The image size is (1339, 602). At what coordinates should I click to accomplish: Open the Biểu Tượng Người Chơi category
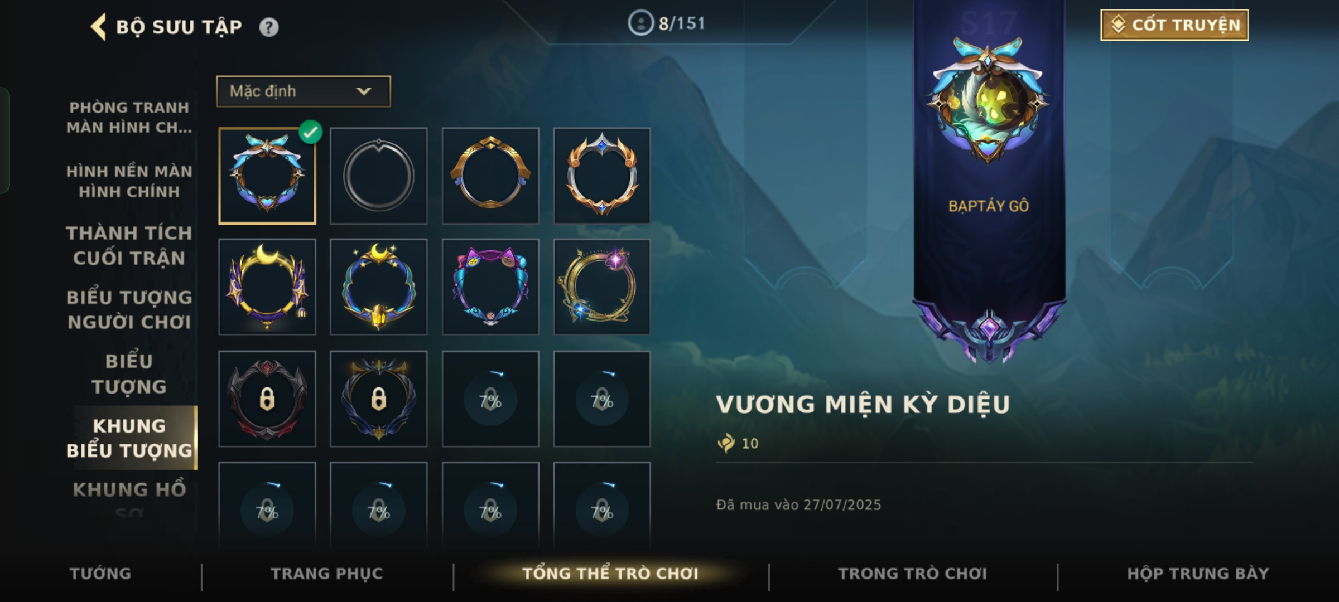tap(129, 310)
